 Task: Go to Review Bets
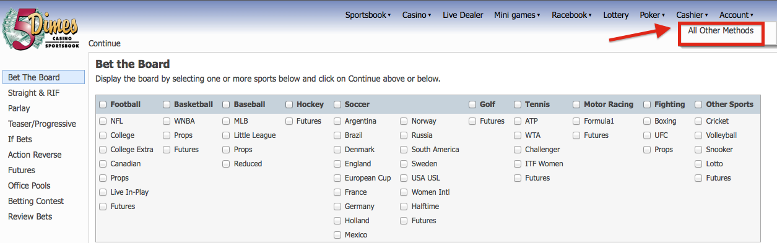pos(30,216)
